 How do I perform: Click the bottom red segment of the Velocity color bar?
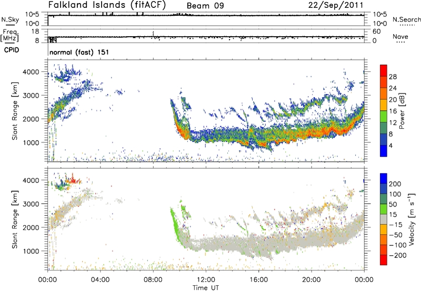click(x=384, y=260)
